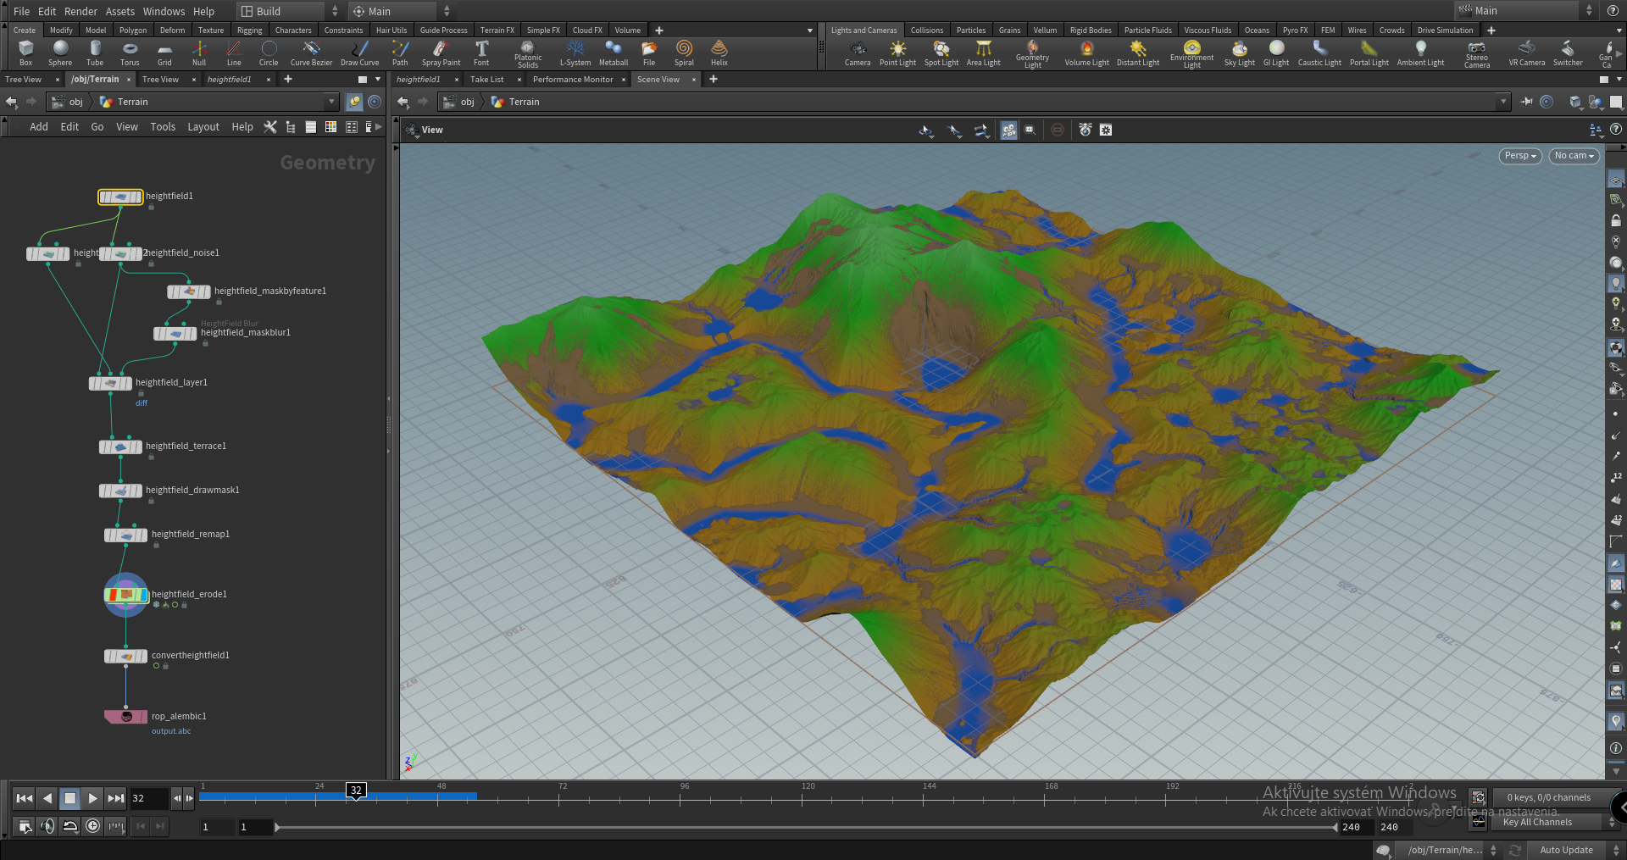Select the Metaball shelf tool
1627x860 pixels.
(614, 53)
